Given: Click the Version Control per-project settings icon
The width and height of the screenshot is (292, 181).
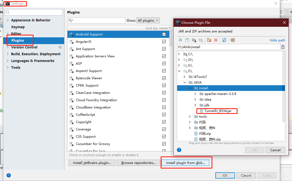Looking at the screenshot, I should click(x=60, y=47).
